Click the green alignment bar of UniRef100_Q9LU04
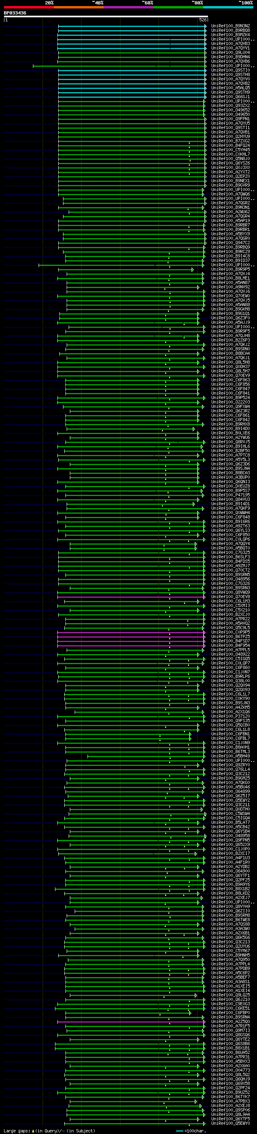 [x=132, y=52]
